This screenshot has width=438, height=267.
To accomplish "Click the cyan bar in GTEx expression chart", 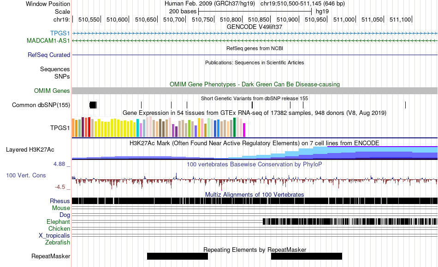I will [137, 128].
